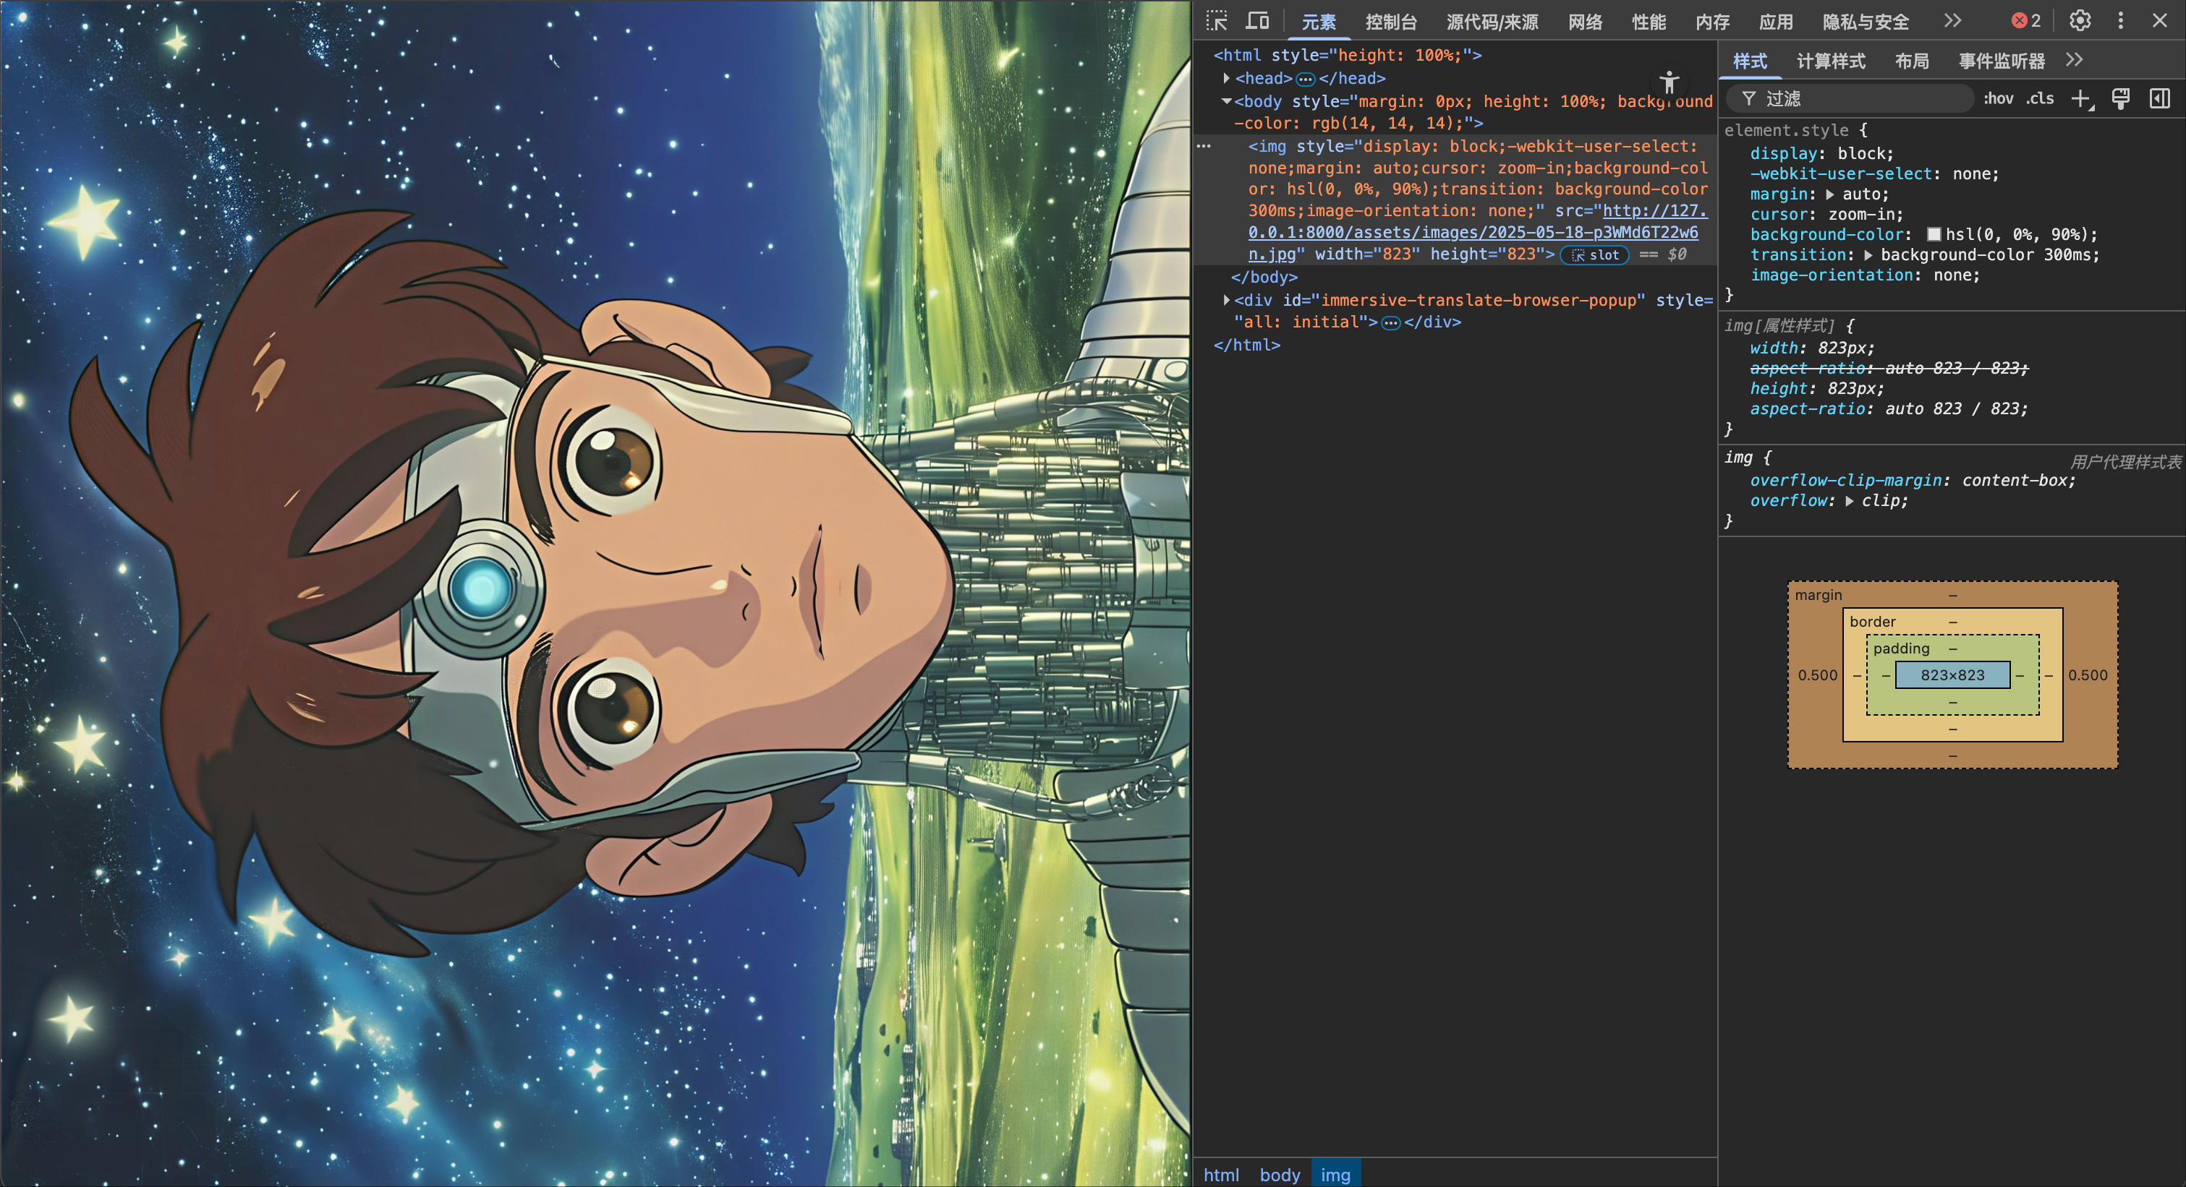Click the box model margin label

pos(1818,595)
